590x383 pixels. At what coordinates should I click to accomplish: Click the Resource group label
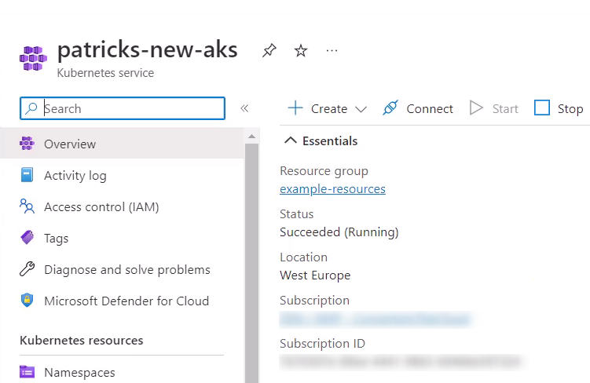[324, 171]
